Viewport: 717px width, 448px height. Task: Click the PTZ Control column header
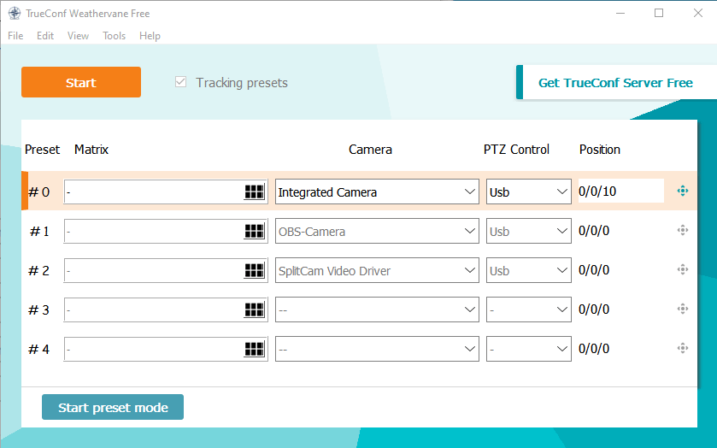[516, 150]
